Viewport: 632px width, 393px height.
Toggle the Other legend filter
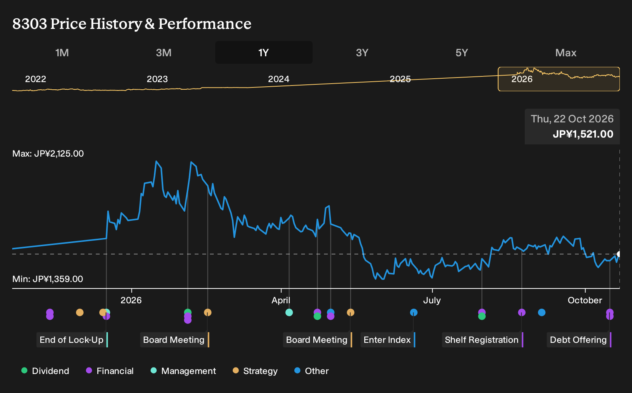311,371
